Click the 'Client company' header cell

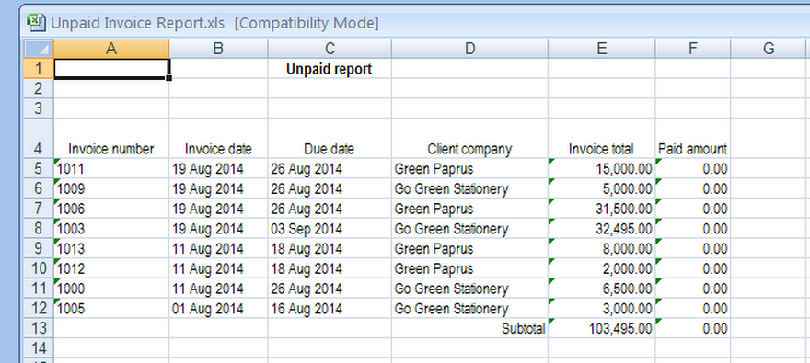469,138
